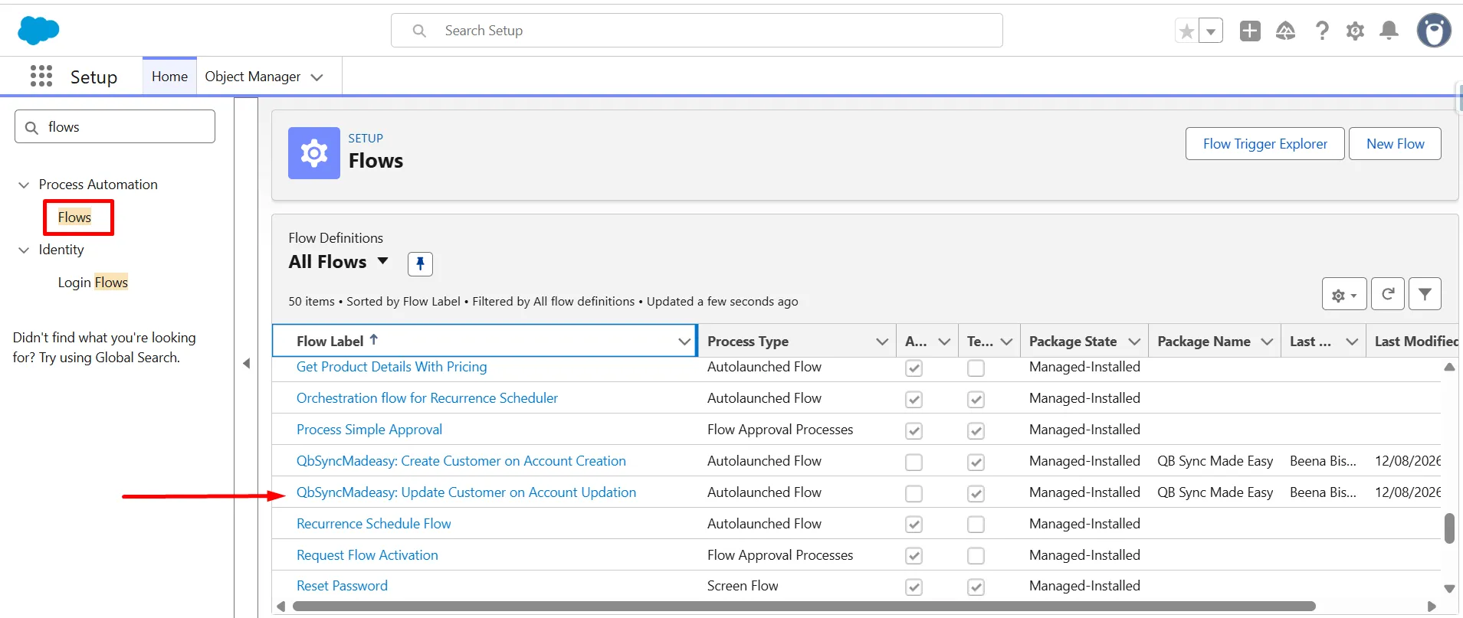The image size is (1463, 618).
Task: Select Login Flows in the setup tree
Action: click(93, 283)
